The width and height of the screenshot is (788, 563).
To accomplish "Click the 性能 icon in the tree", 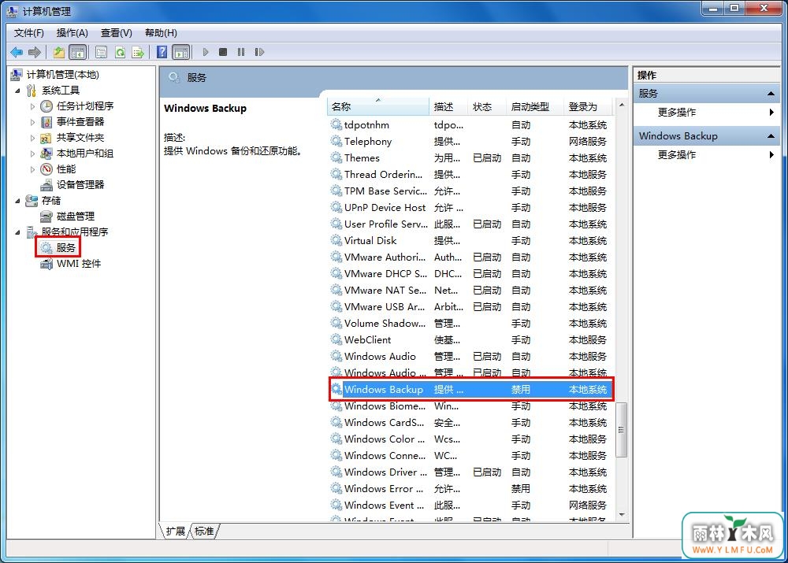I will (x=46, y=169).
